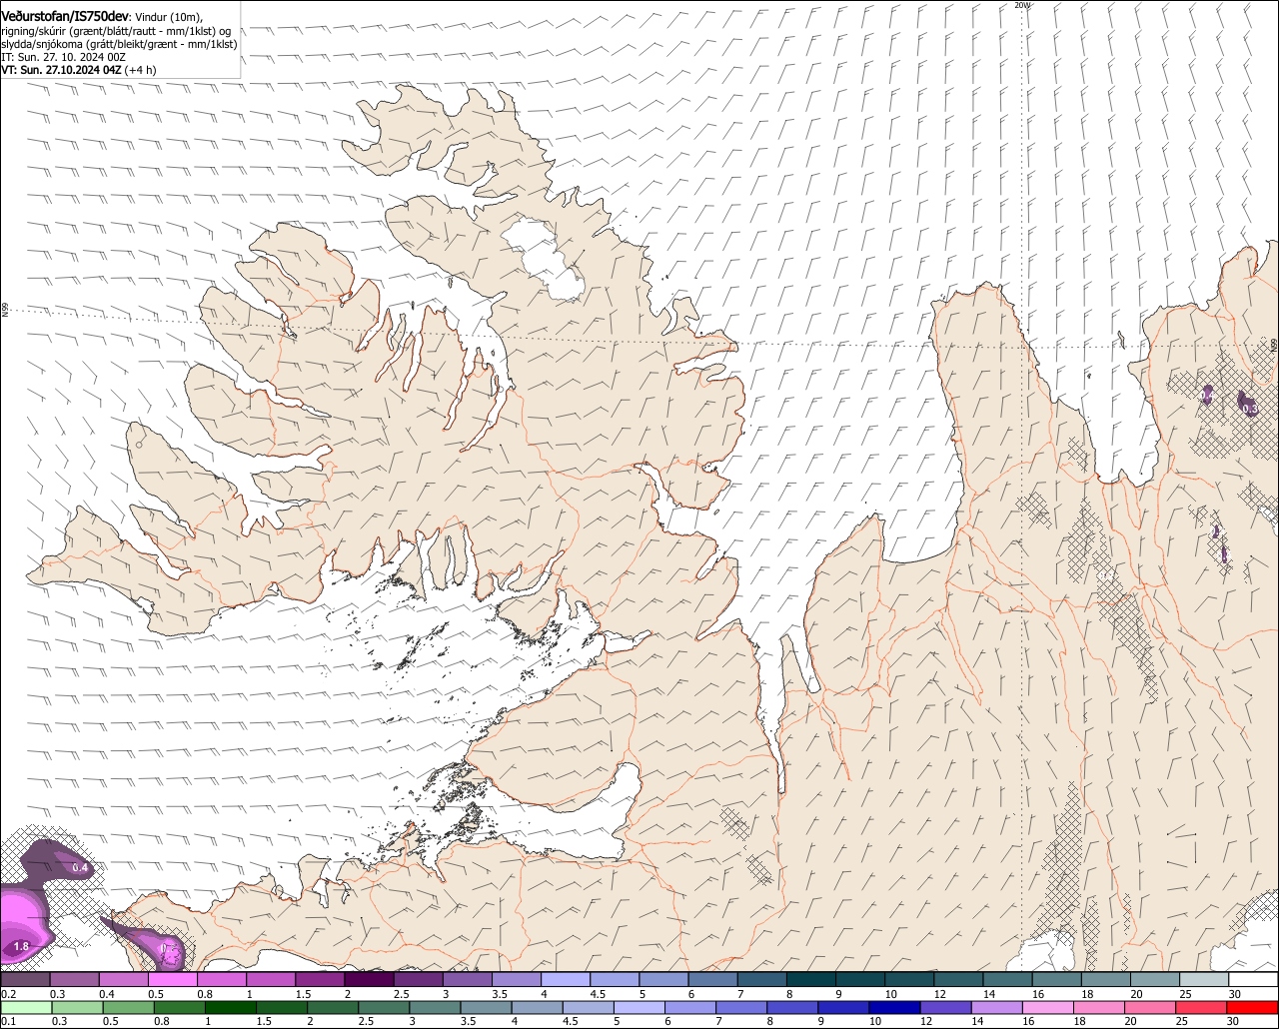Select the white swatch ending the purple-grey scale
The height and width of the screenshot is (1029, 1279).
point(1253,980)
